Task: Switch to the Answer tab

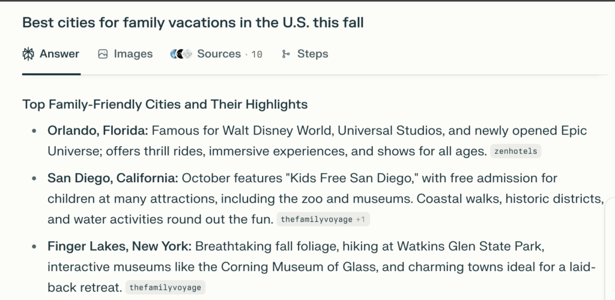Action: [59, 54]
